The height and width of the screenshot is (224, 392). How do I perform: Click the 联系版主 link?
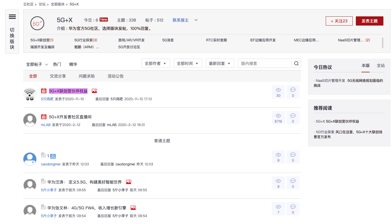(x=181, y=20)
